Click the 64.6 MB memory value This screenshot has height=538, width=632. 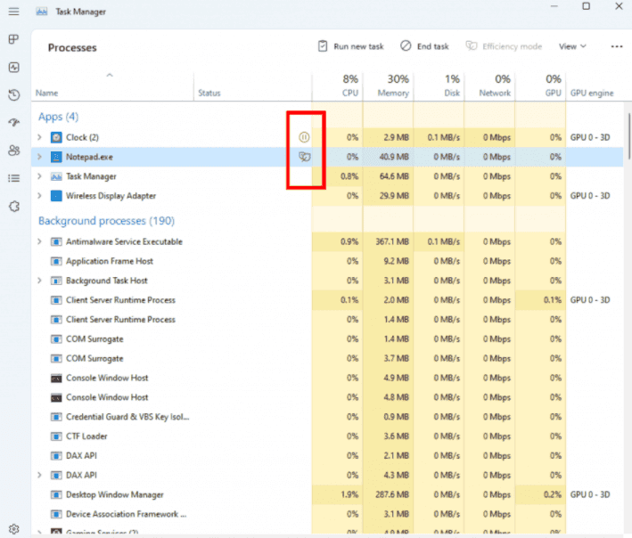(394, 176)
